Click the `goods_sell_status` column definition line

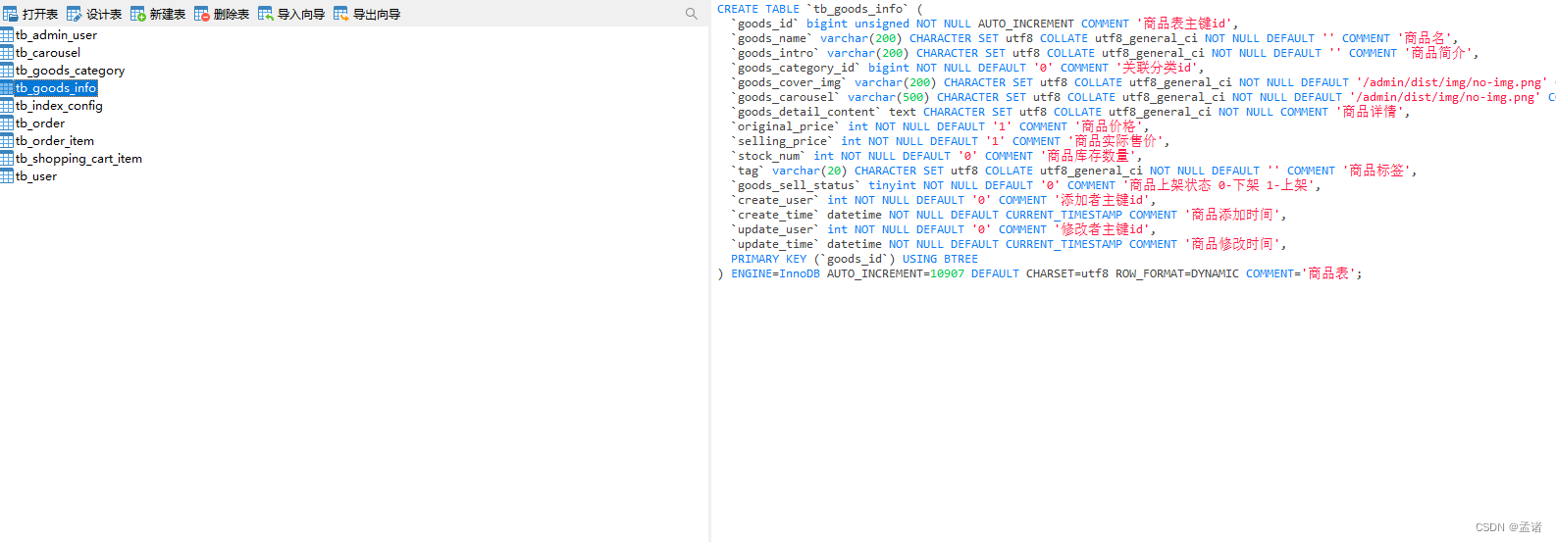click(1026, 185)
